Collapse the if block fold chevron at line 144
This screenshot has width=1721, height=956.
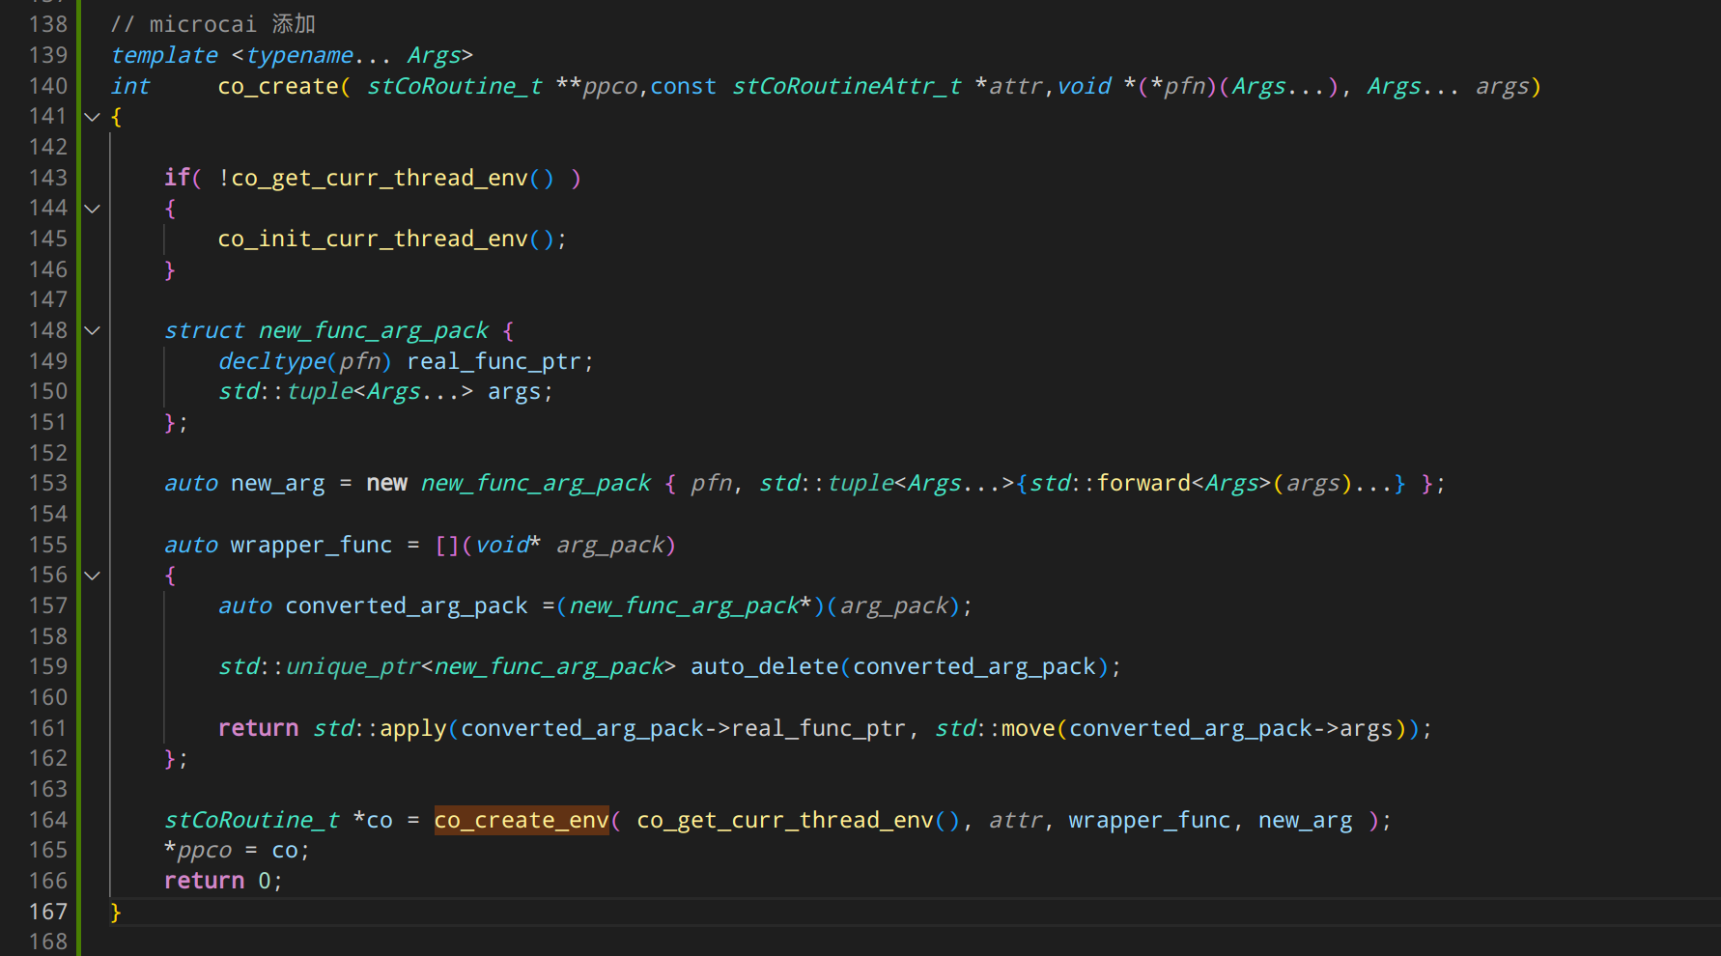pyautogui.click(x=93, y=209)
